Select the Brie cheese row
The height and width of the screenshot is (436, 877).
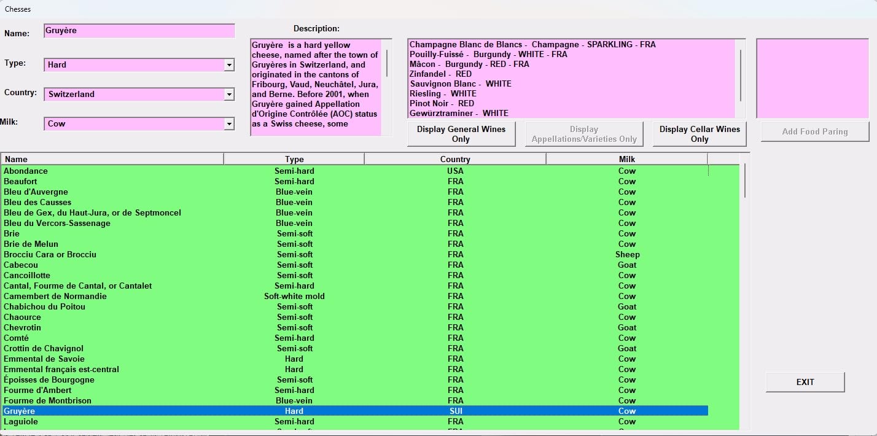tap(355, 233)
